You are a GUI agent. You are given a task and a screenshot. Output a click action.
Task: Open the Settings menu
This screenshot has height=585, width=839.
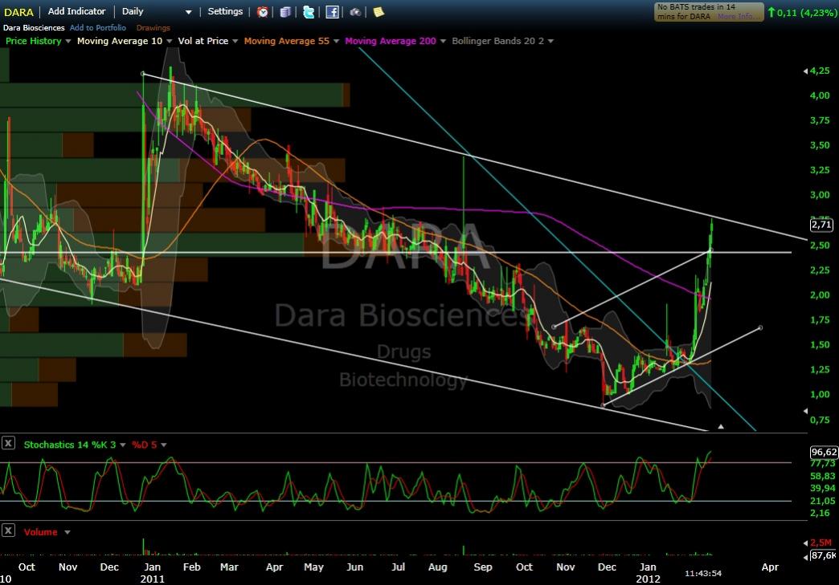click(225, 11)
